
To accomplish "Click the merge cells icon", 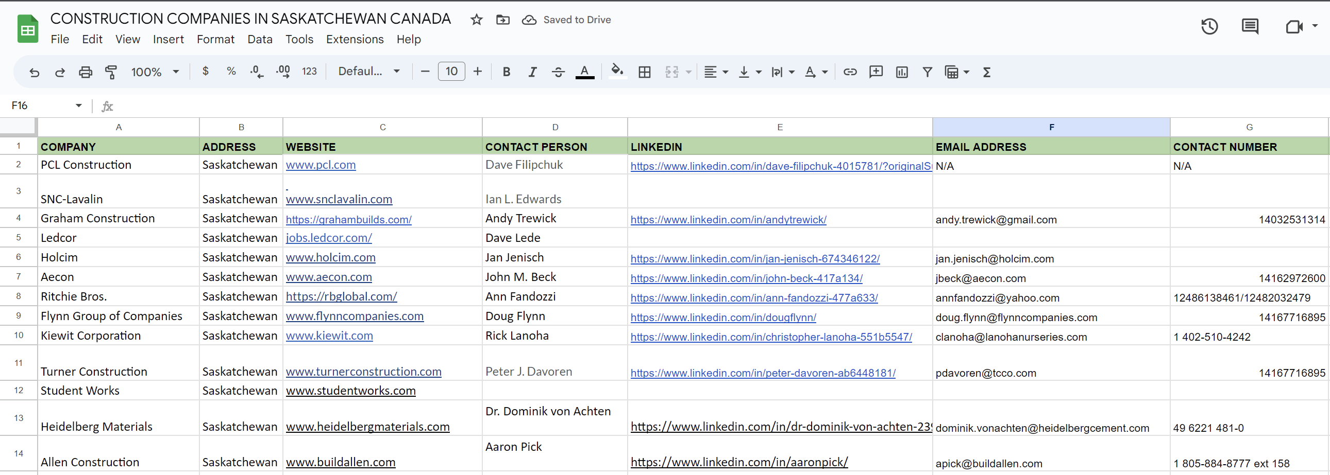I will 672,72.
